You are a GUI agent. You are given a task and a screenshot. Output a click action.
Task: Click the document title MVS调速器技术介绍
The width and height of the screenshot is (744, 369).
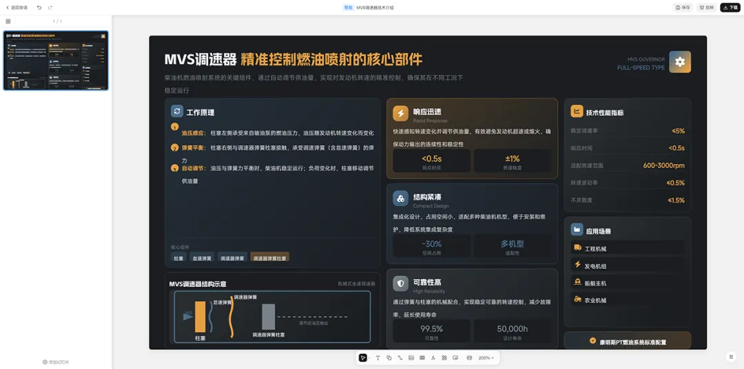click(375, 8)
